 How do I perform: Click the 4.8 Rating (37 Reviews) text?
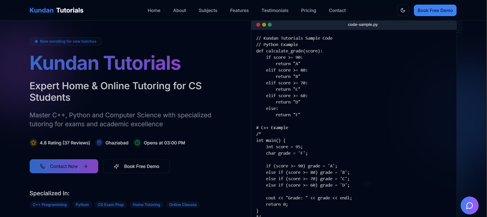(x=65, y=143)
